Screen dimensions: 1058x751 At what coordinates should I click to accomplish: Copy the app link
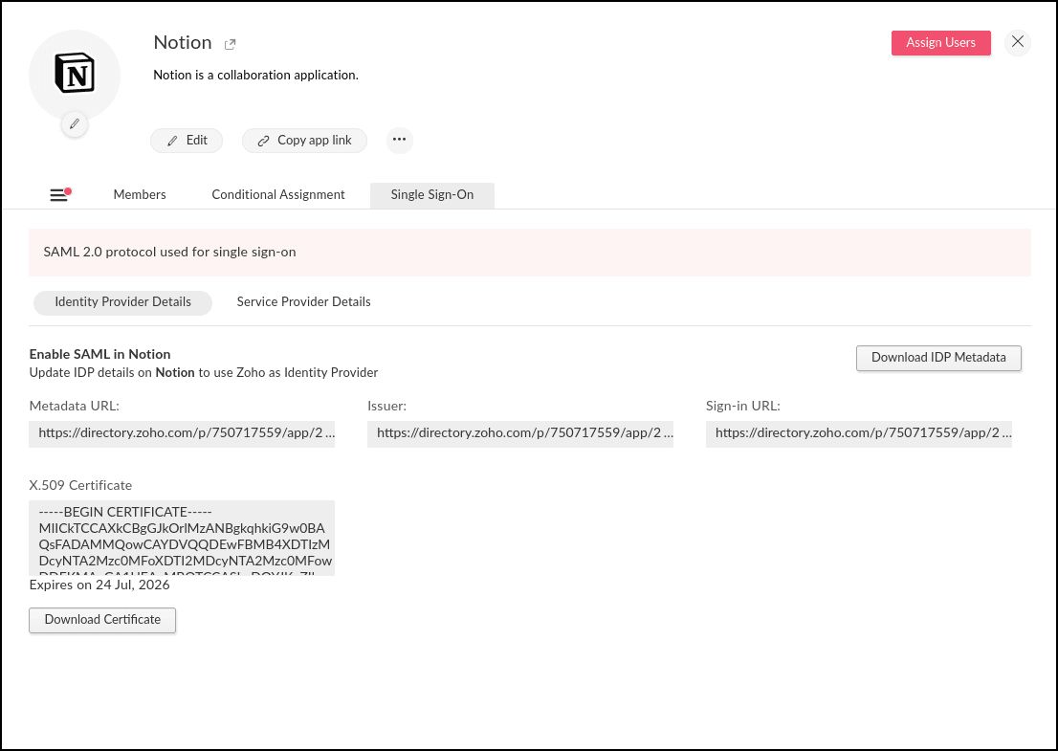304,141
